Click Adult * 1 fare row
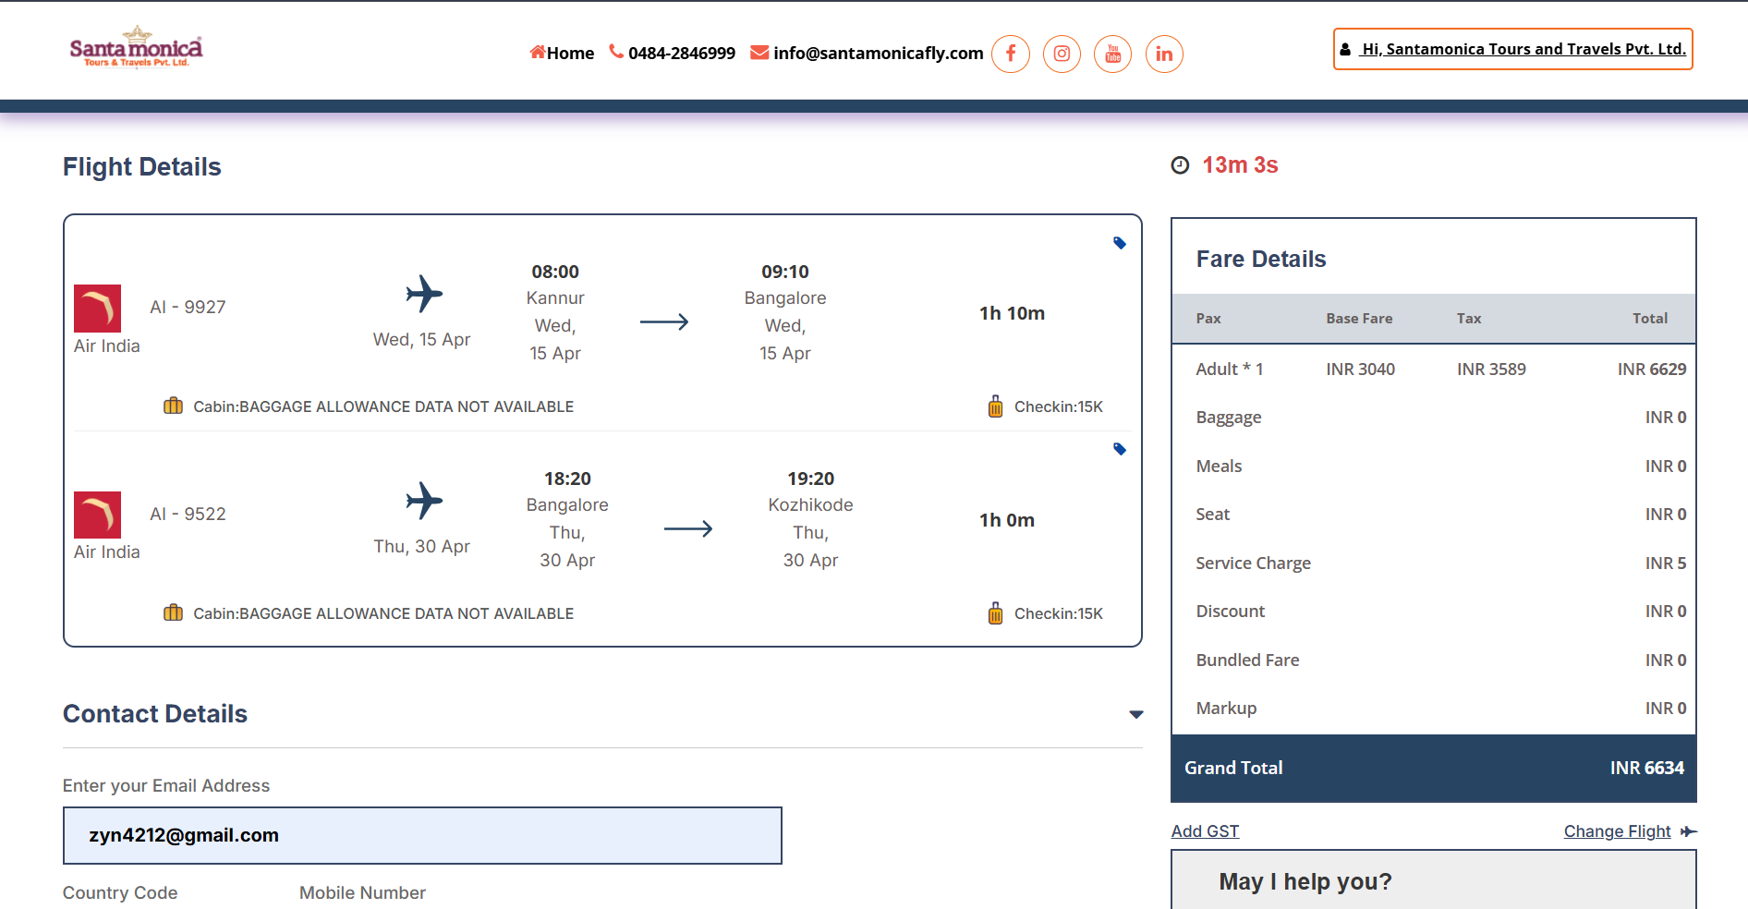 (x=1434, y=369)
